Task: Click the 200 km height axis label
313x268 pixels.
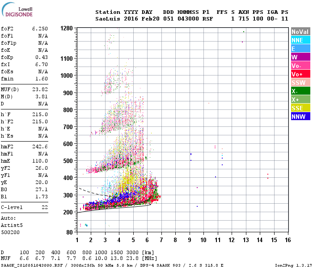Action: [x=68, y=212]
